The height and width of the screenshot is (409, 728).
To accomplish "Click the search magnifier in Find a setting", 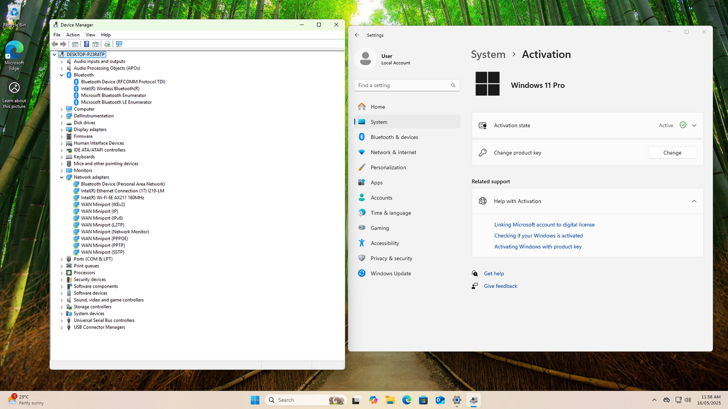I will coord(453,85).
